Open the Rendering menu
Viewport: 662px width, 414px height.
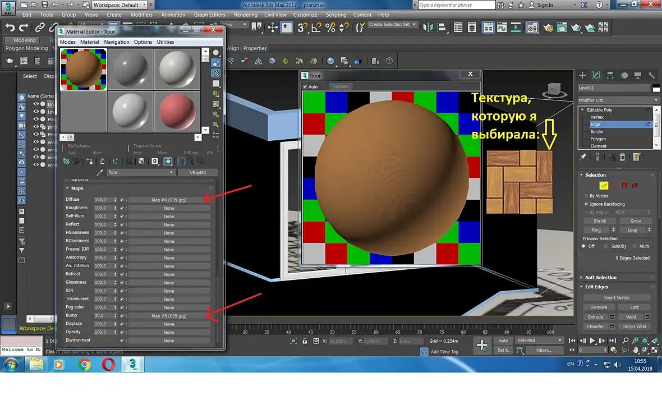(245, 15)
